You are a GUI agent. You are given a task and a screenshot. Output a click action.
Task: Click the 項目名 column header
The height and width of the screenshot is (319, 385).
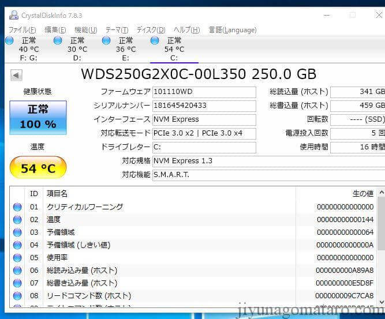(57, 193)
